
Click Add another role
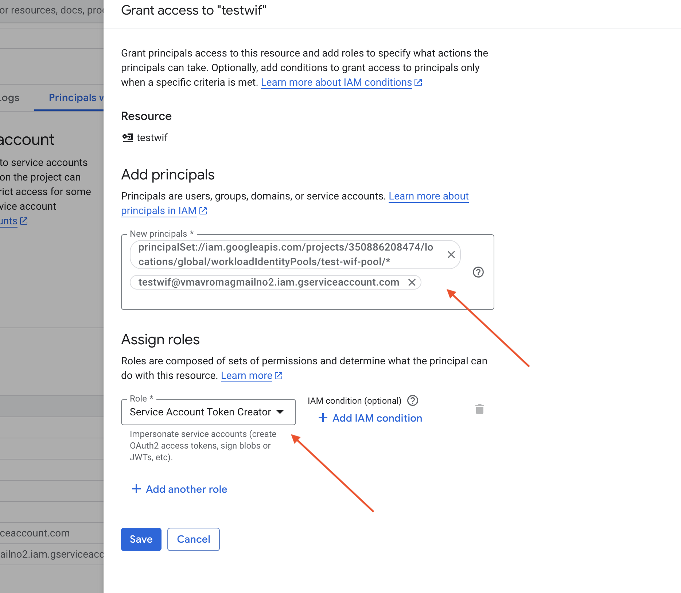(x=186, y=489)
